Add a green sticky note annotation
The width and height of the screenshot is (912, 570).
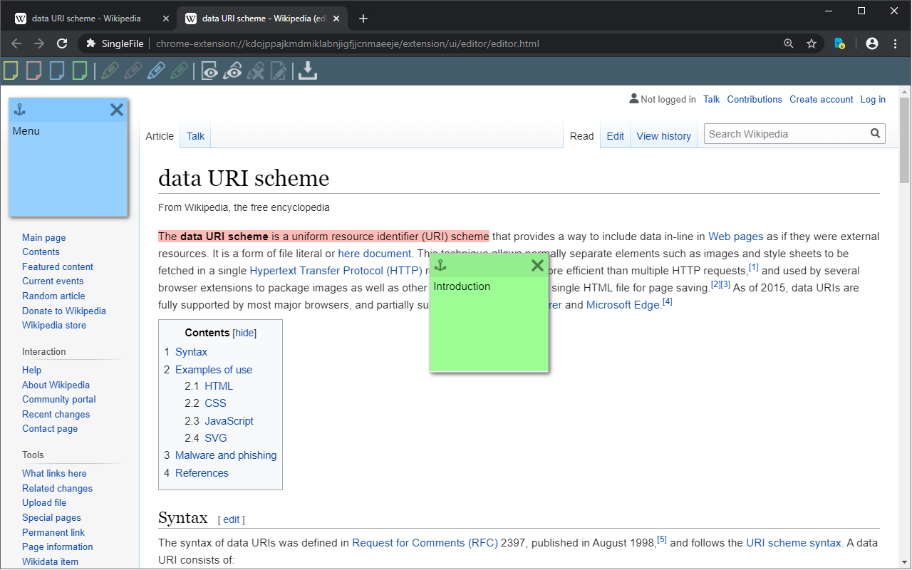tap(79, 71)
